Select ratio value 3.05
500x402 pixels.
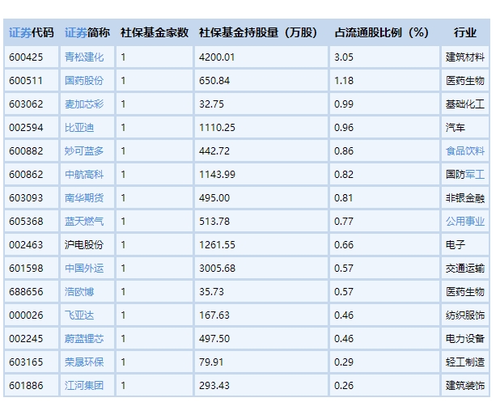pos(344,57)
